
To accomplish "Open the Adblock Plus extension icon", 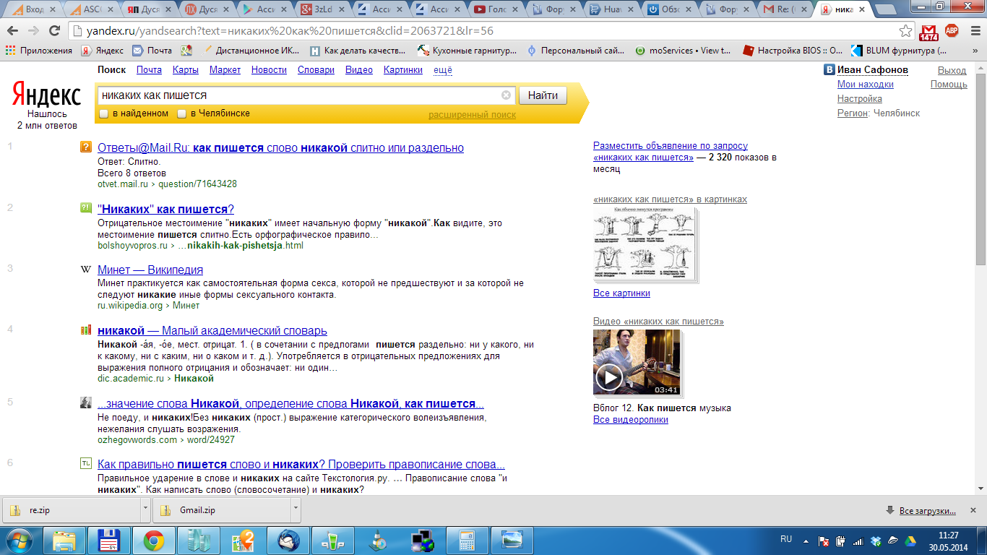I will coord(952,31).
